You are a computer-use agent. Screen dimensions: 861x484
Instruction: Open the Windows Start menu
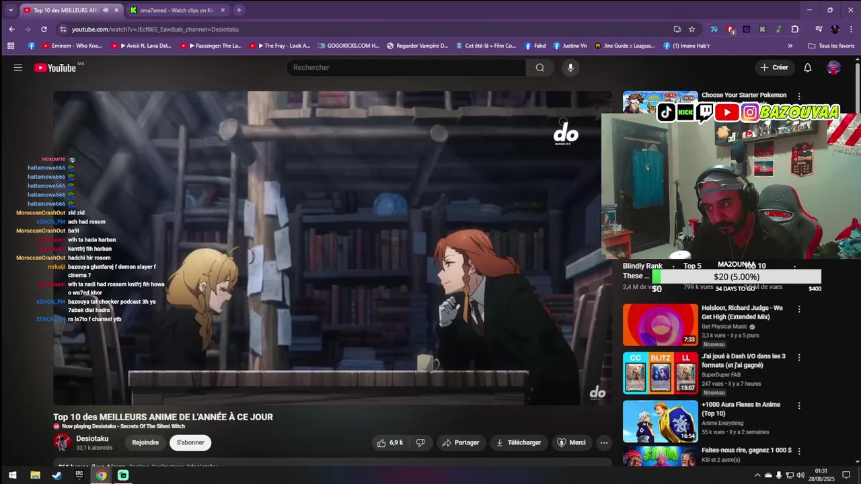[x=12, y=475]
